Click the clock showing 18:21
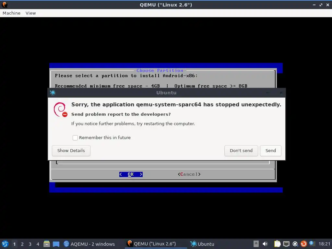Viewport: 332px width, 249px height. coord(324,244)
